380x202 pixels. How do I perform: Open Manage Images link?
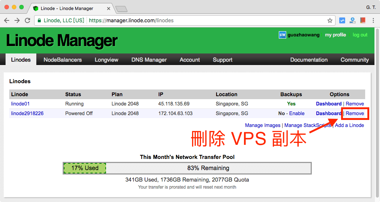(263, 125)
